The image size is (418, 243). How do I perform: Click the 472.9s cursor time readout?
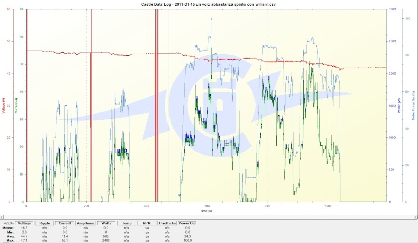click(x=9, y=223)
